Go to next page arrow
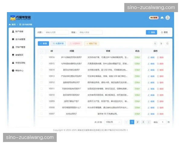The height and width of the screenshot is (145, 181). pos(149,122)
